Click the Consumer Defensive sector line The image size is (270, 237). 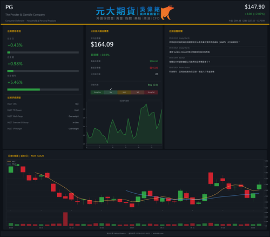31,21
